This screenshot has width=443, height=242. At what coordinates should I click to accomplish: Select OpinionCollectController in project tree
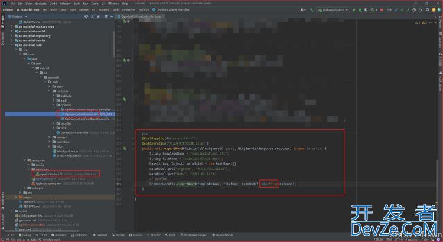click(82, 115)
